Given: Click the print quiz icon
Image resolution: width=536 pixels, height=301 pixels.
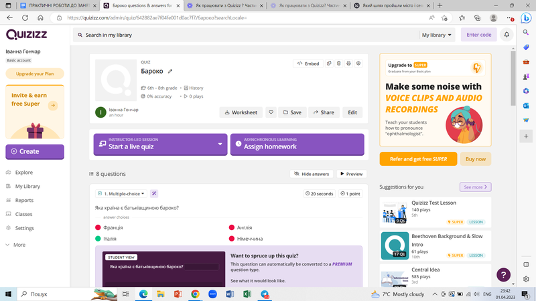Looking at the screenshot, I should pyautogui.click(x=348, y=64).
